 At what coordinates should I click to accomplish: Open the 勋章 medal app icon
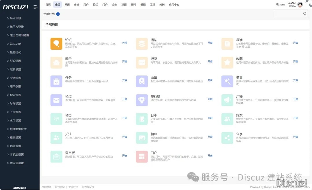[x=142, y=82]
